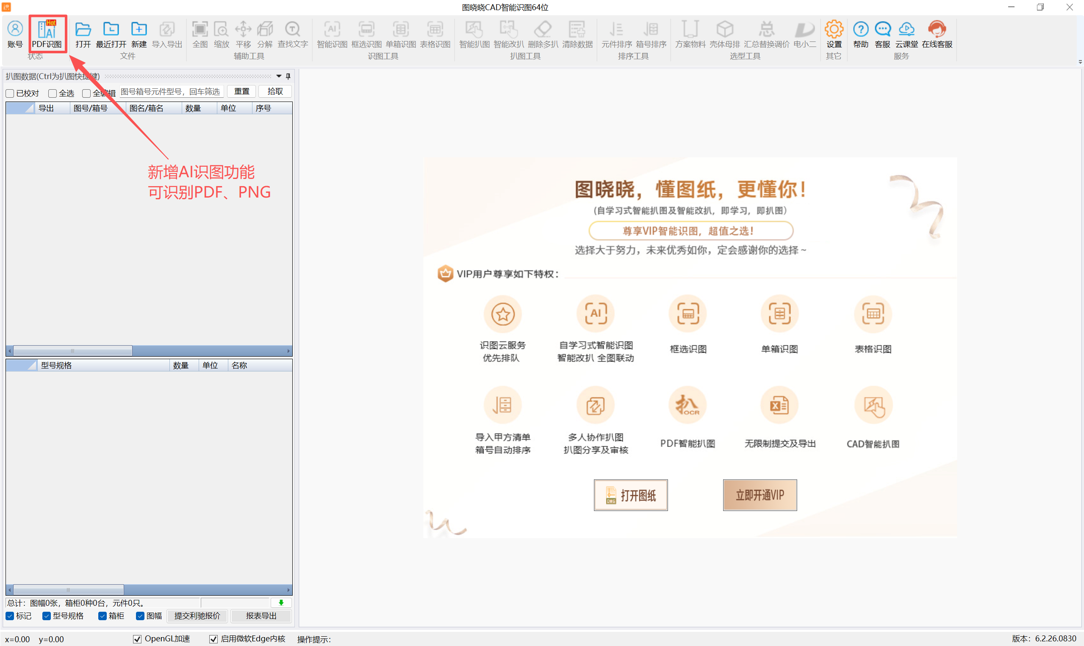
Task: Select the 平移 pan tool
Action: tap(243, 34)
